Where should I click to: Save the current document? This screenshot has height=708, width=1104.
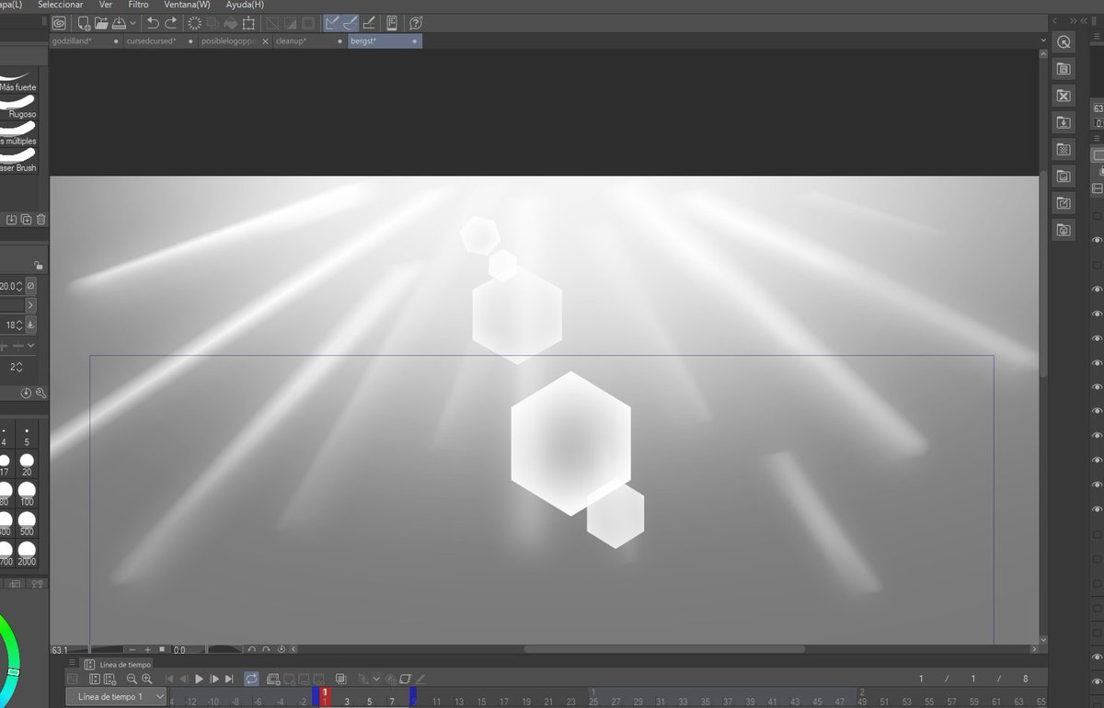pos(119,23)
